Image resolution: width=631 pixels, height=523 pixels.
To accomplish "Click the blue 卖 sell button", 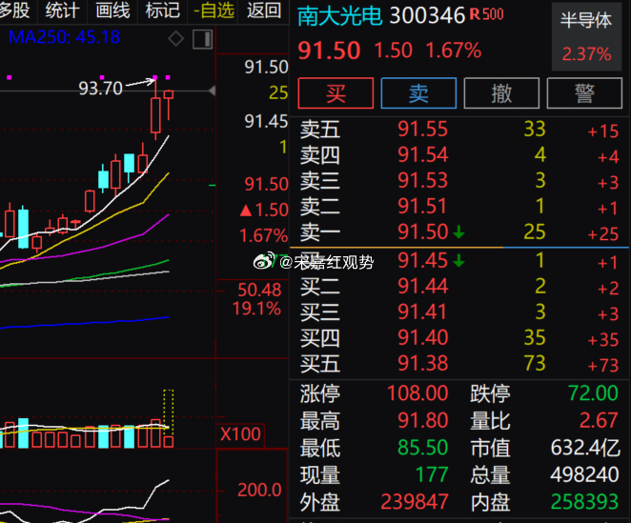I will (x=418, y=93).
